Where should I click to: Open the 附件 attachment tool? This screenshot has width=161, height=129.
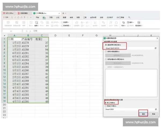pyautogui.click(x=123, y=24)
